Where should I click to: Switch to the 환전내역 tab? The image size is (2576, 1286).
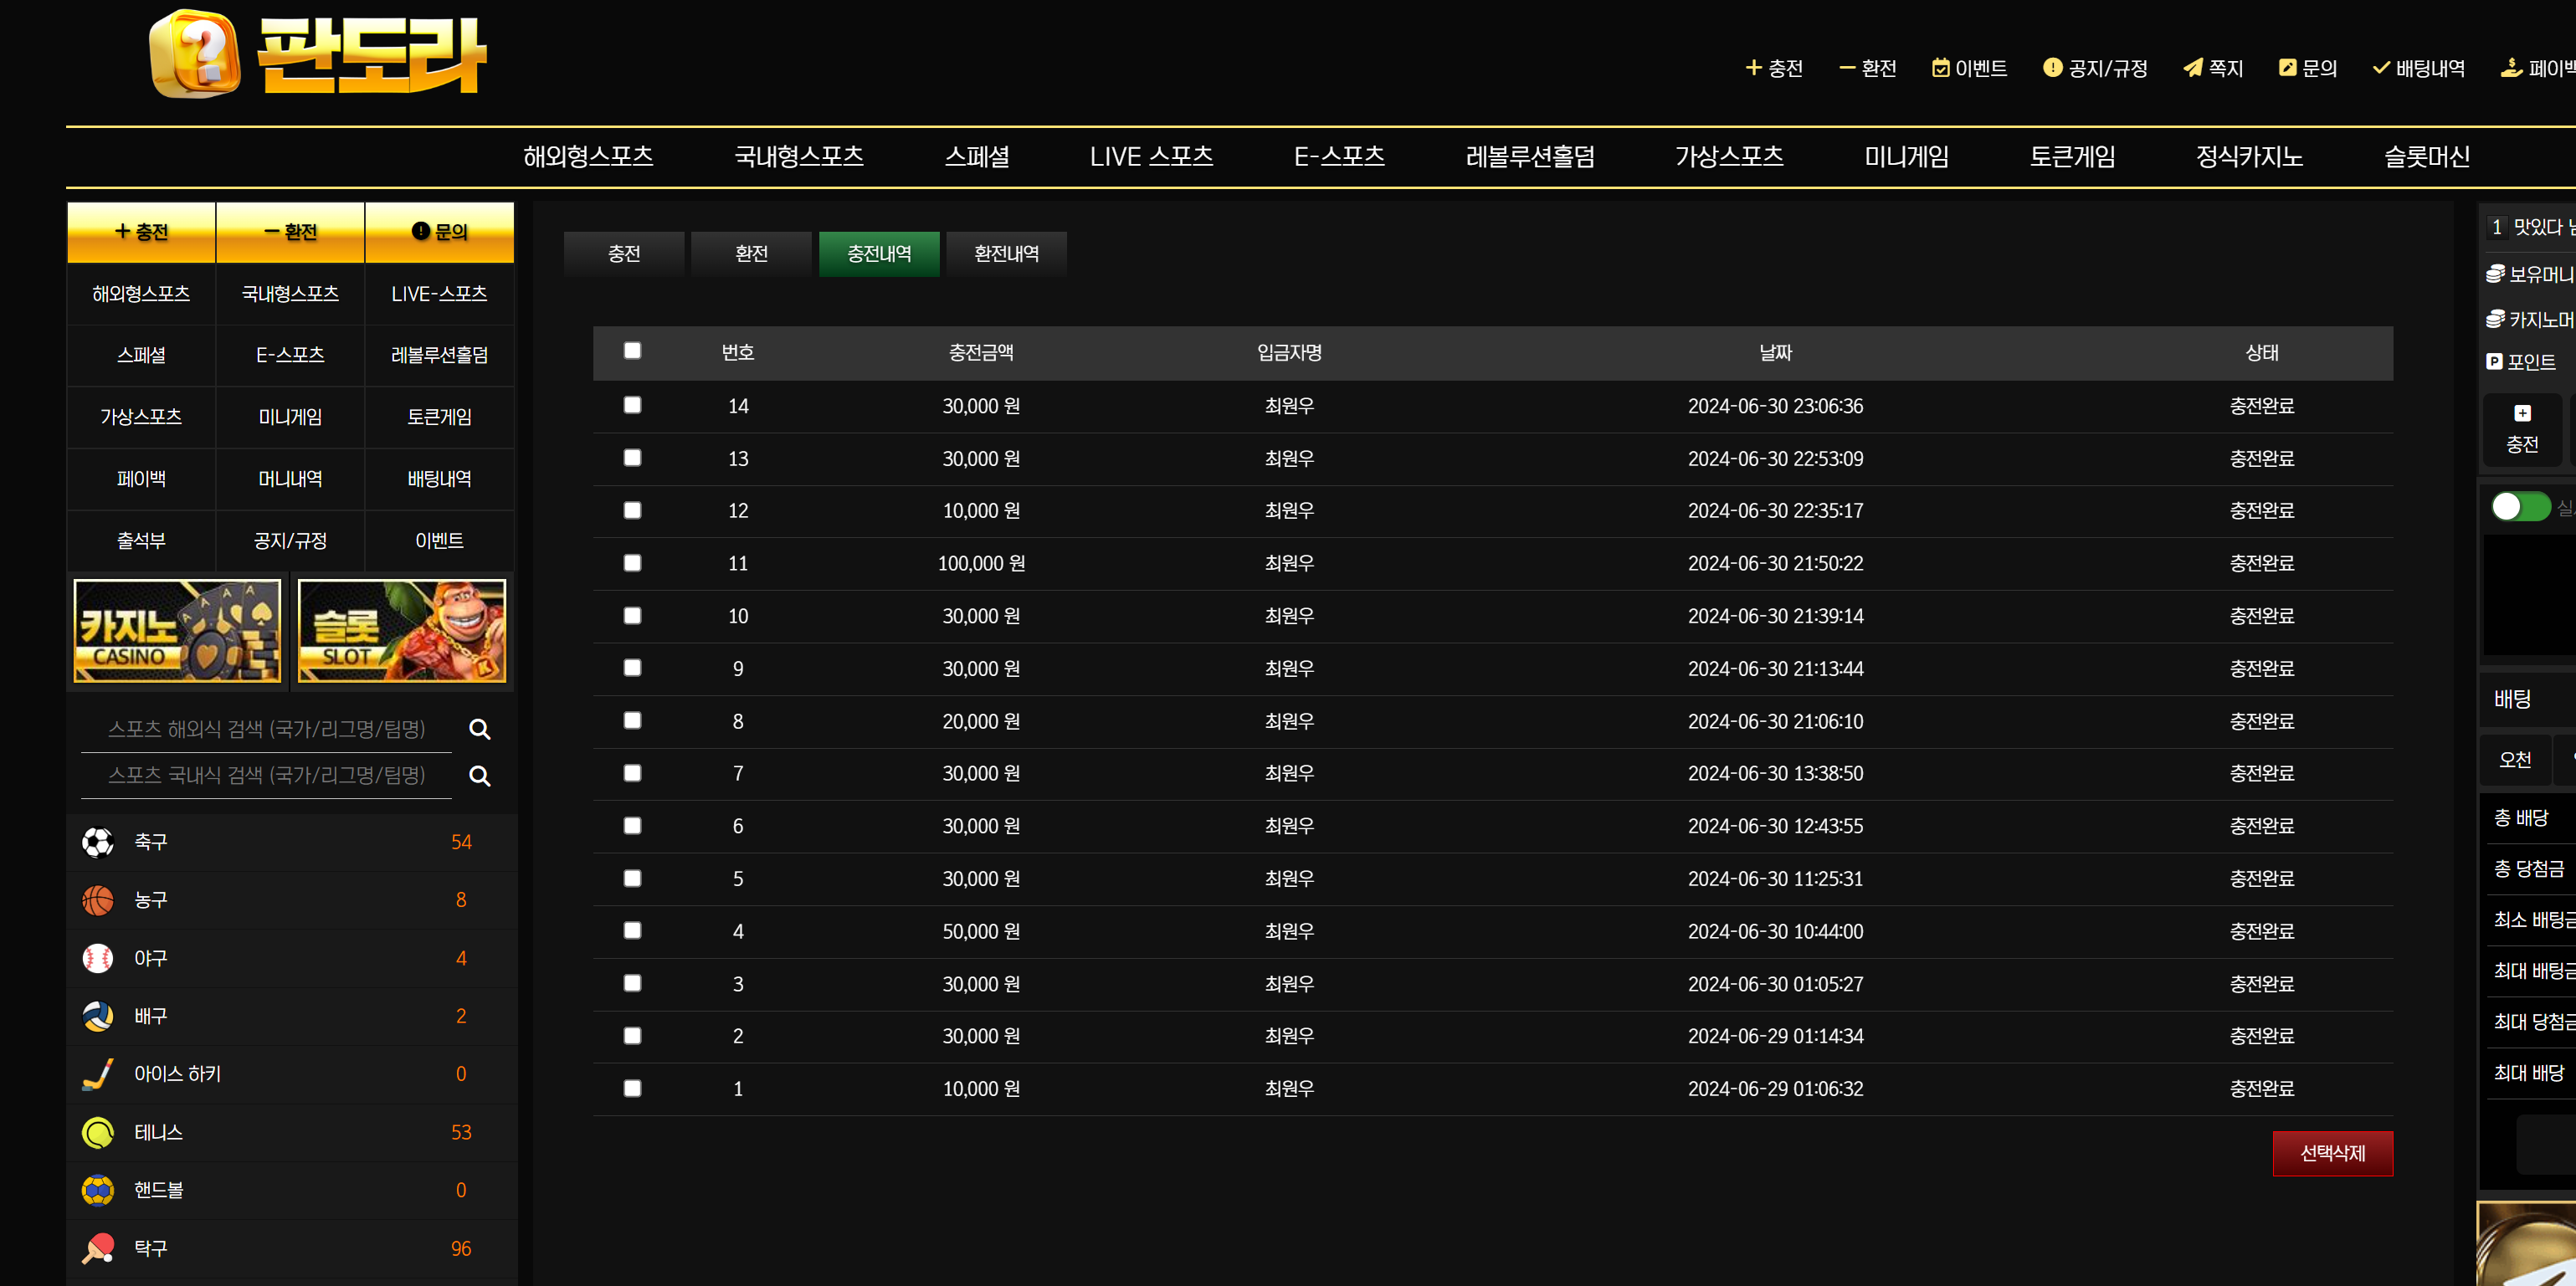(x=1005, y=254)
